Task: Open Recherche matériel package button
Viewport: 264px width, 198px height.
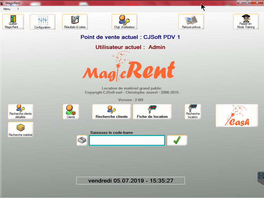Action: 21,129
